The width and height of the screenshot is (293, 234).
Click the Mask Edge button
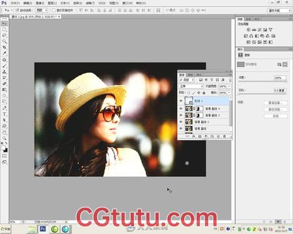[275, 103]
